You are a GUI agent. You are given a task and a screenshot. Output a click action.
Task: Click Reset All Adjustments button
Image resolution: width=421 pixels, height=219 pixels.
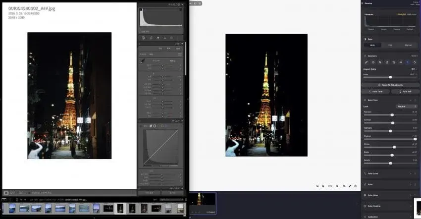coord(390,85)
